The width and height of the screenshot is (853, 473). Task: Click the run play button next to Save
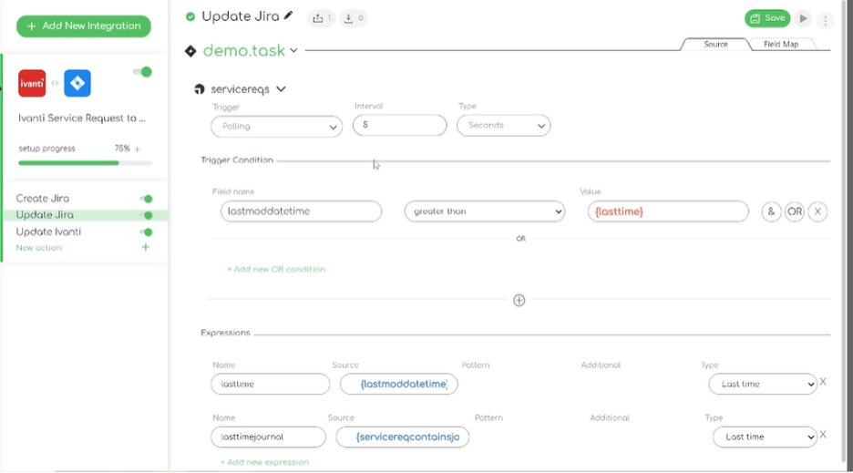coord(803,18)
